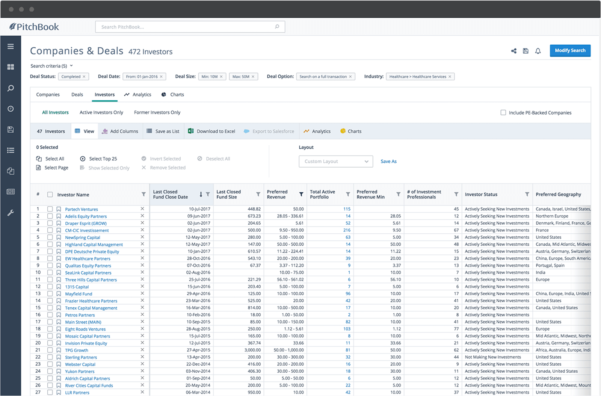Click the alert bell icon
601x396 pixels.
538,51
